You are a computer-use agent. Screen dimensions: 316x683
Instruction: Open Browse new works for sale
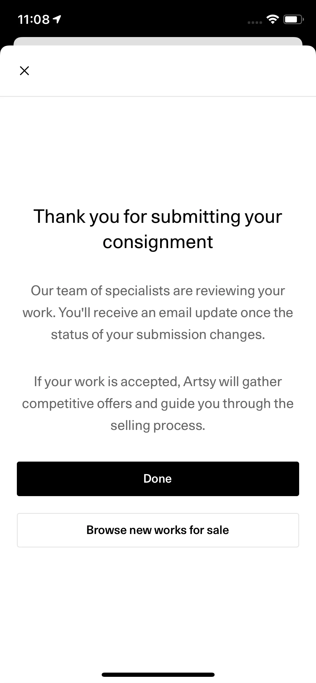tap(158, 530)
